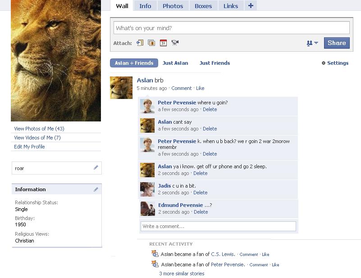Click the Settings link
The width and height of the screenshot is (361, 278).
tap(338, 63)
